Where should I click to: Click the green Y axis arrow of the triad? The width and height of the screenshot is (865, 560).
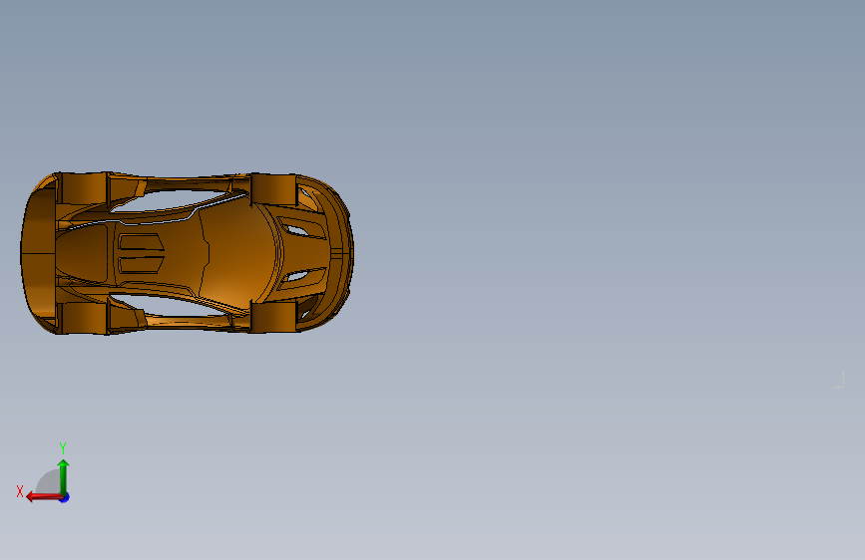click(x=63, y=476)
